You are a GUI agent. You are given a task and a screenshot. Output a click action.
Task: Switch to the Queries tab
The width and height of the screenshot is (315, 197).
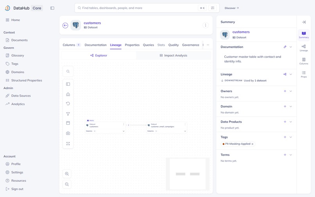point(149,45)
